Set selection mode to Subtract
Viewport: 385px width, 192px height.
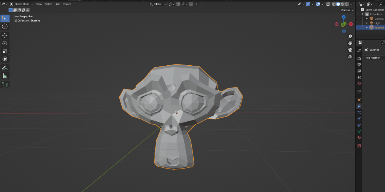[x=19, y=10]
